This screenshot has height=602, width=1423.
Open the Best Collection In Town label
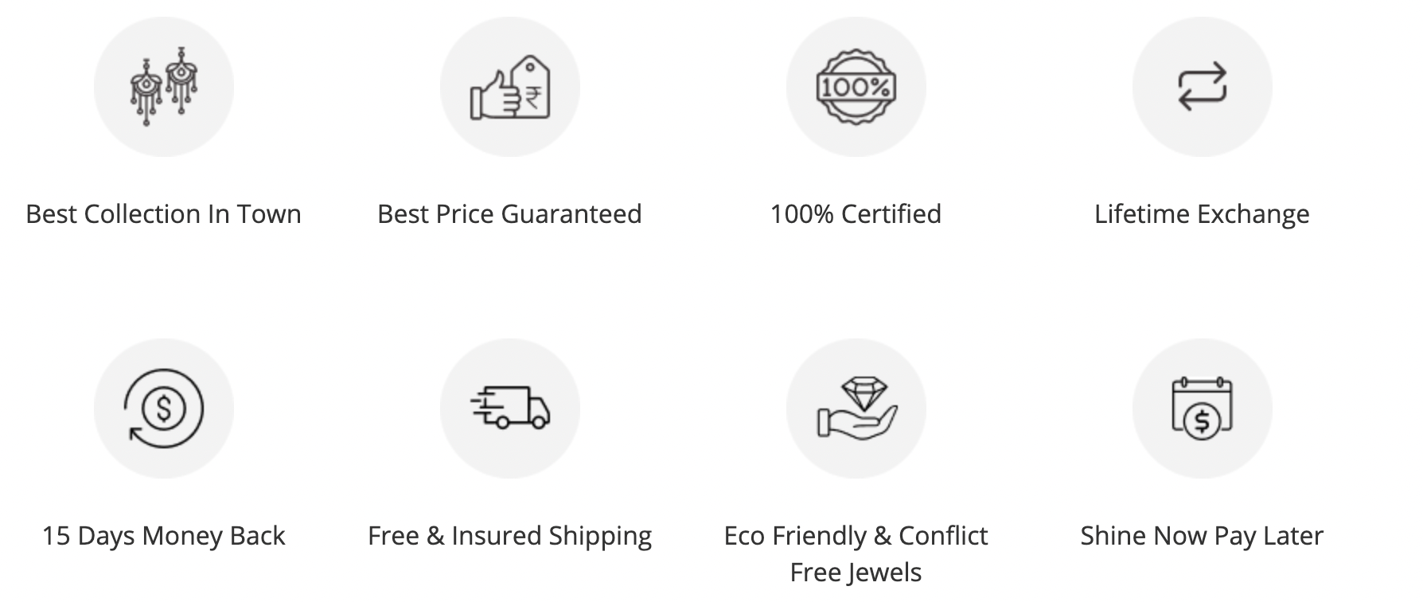coord(164,214)
